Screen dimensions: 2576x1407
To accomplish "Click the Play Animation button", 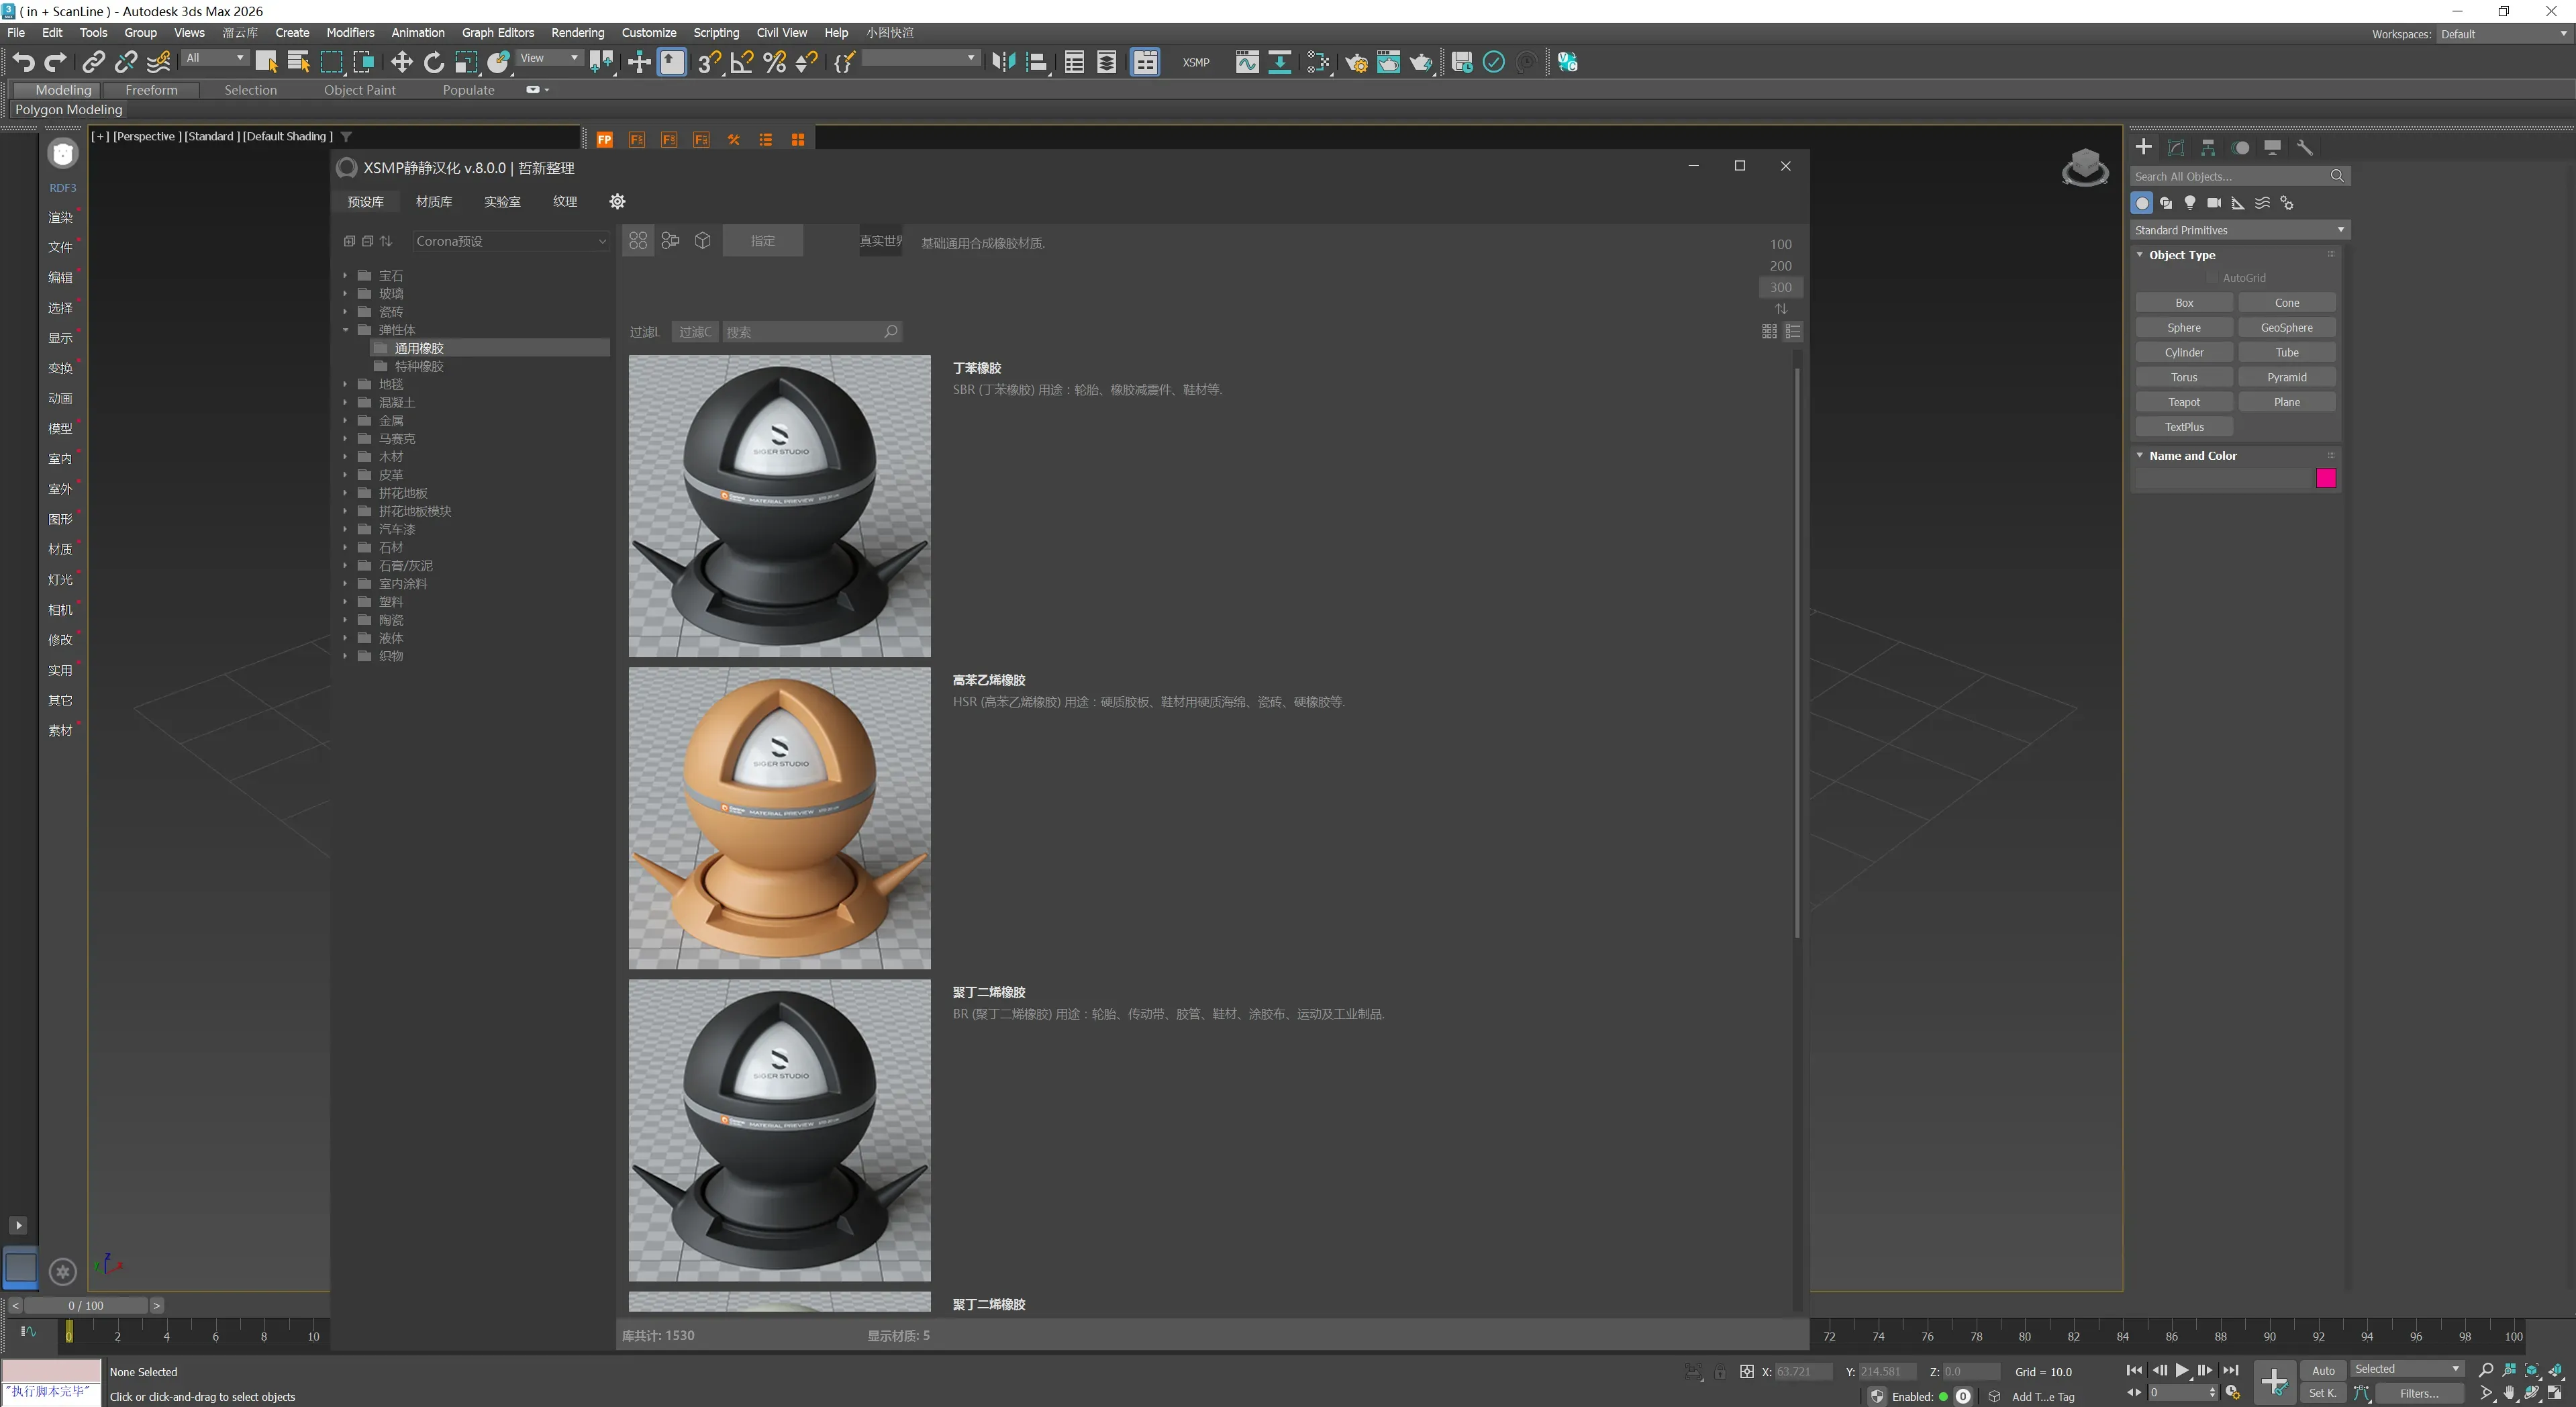I will coord(2182,1370).
